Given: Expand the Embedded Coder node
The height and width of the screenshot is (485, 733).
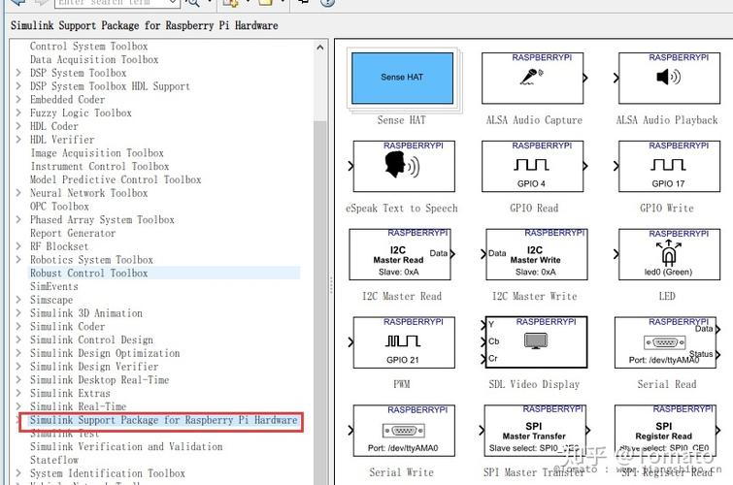Looking at the screenshot, I should point(18,100).
